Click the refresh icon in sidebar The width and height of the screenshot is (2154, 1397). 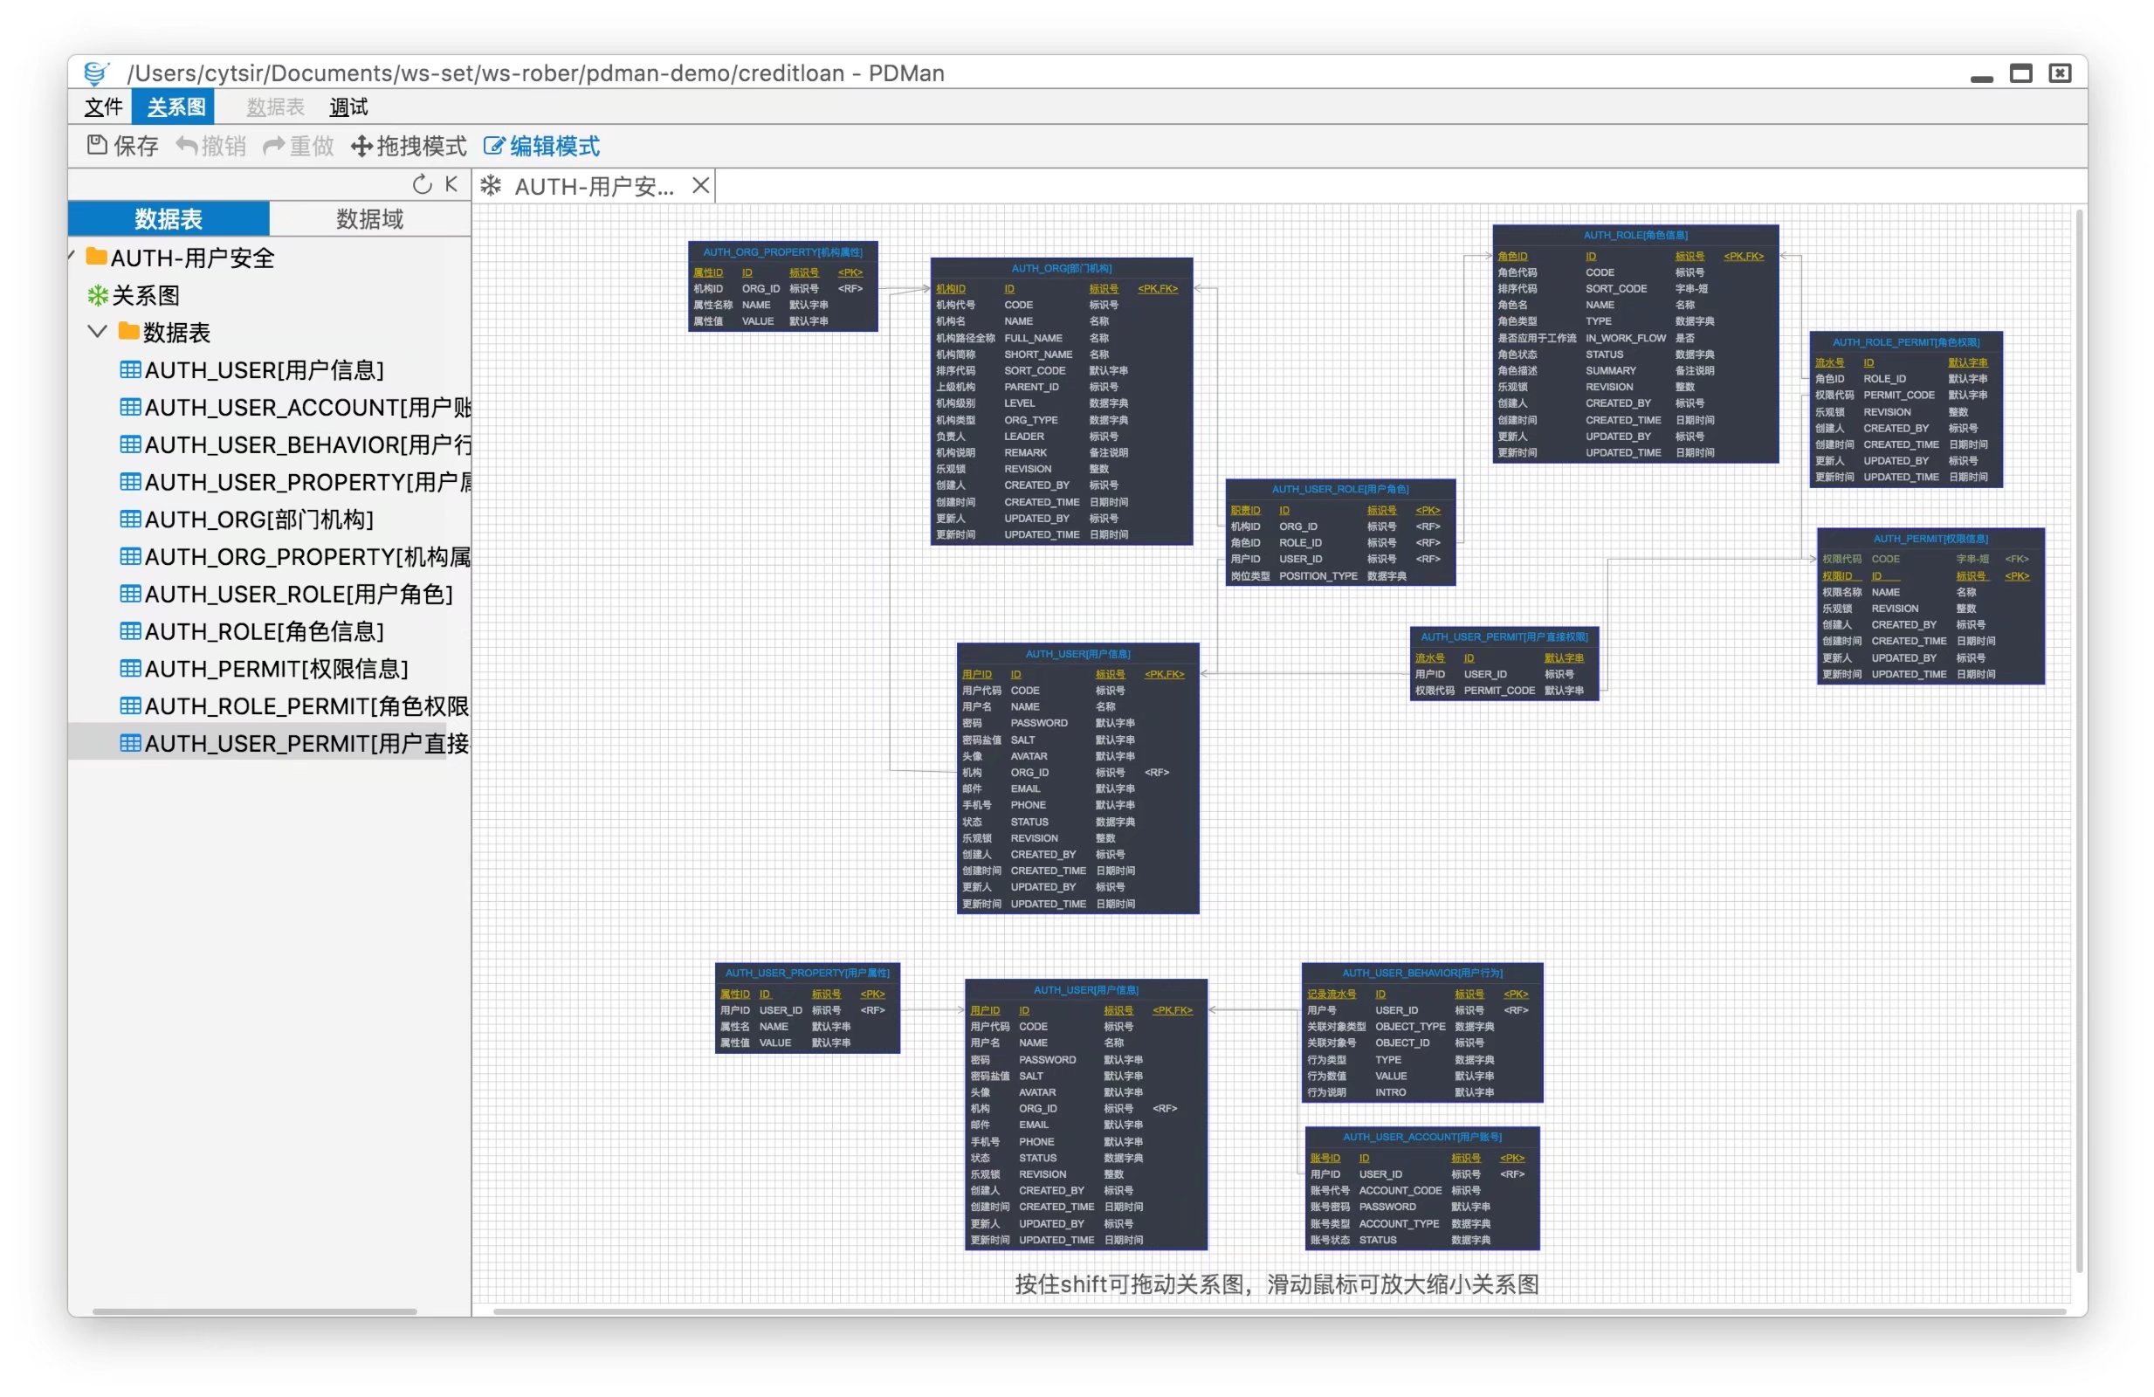[x=422, y=184]
